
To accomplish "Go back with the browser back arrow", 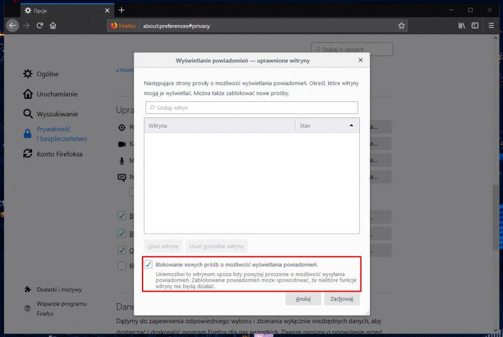I will [x=13, y=26].
